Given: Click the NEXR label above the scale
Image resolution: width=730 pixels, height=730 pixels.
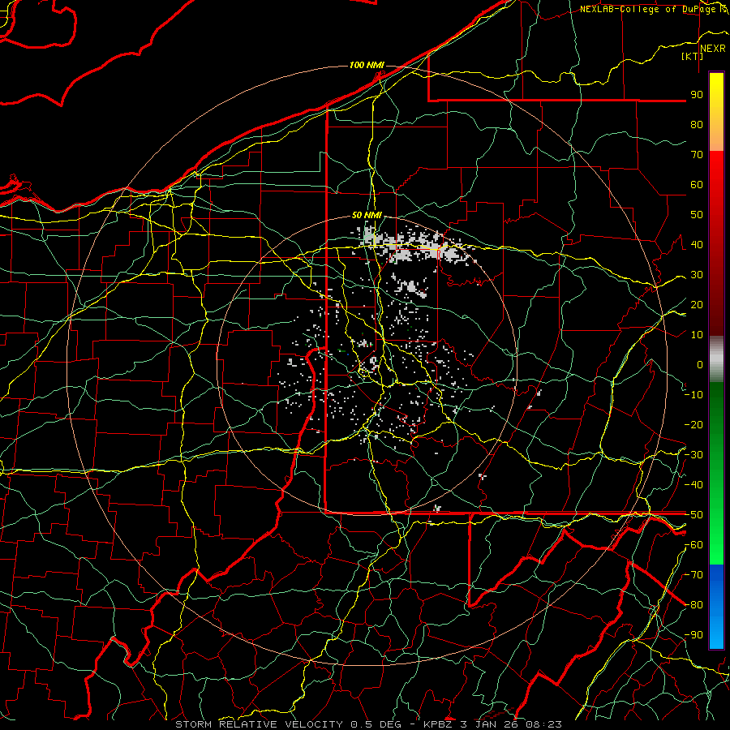Looking at the screenshot, I should (713, 49).
